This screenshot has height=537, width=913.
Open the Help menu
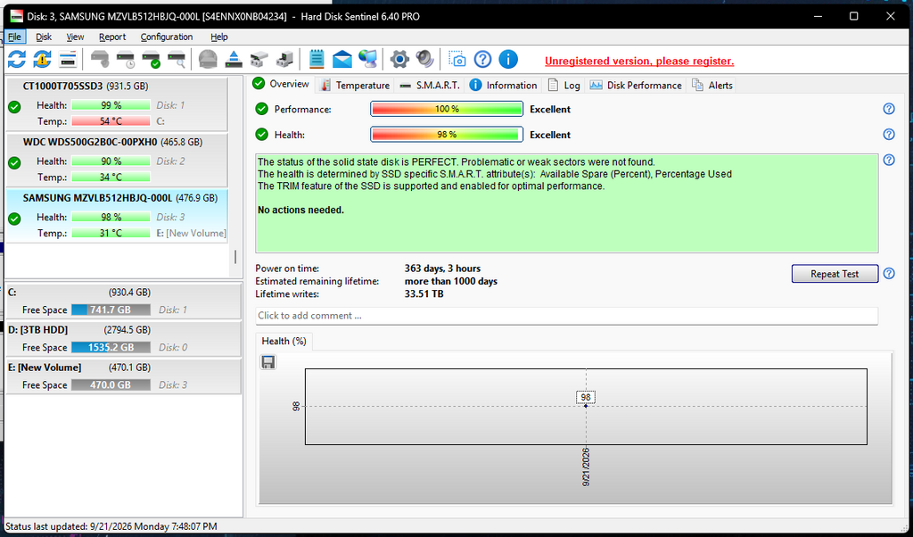pyautogui.click(x=219, y=37)
